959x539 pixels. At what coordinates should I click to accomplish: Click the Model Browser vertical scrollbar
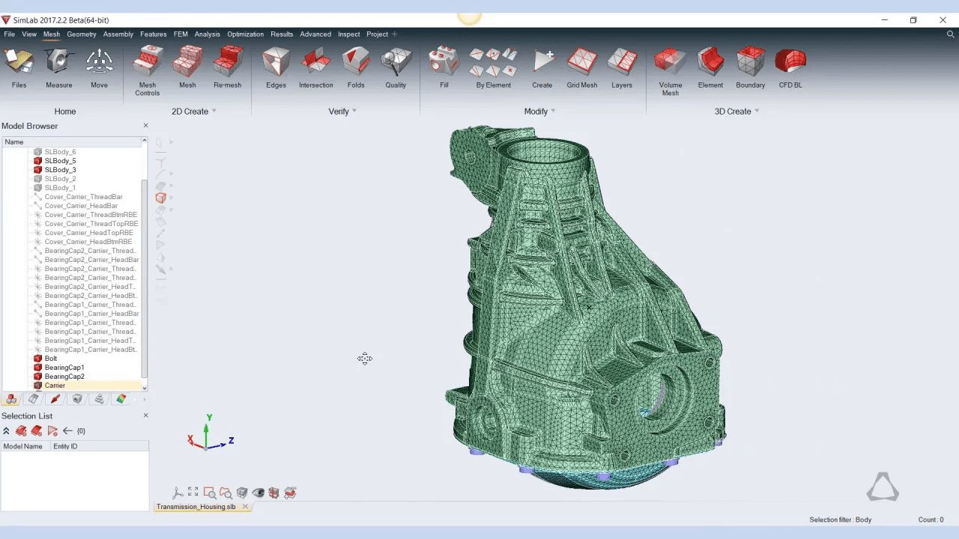[x=145, y=277]
